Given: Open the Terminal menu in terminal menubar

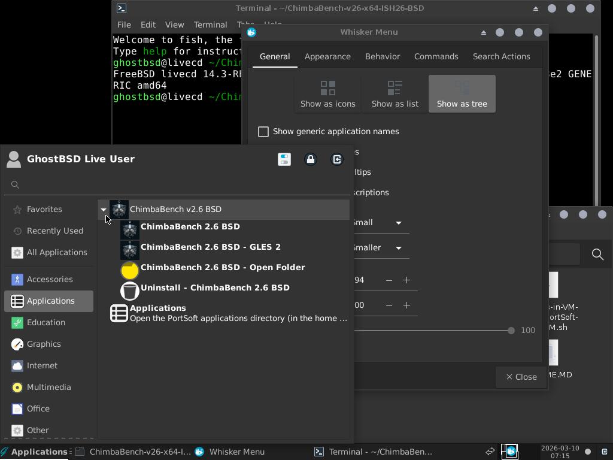Looking at the screenshot, I should [x=210, y=25].
